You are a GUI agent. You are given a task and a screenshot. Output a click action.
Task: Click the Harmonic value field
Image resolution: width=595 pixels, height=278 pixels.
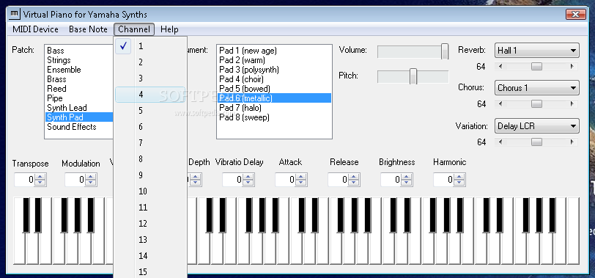point(443,180)
